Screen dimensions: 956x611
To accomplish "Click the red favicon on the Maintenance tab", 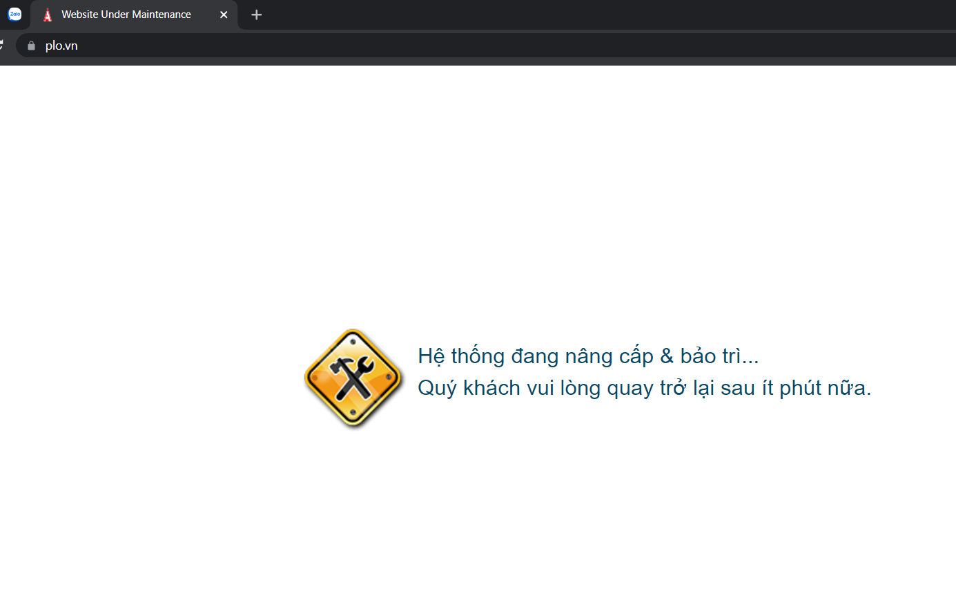I will click(47, 14).
